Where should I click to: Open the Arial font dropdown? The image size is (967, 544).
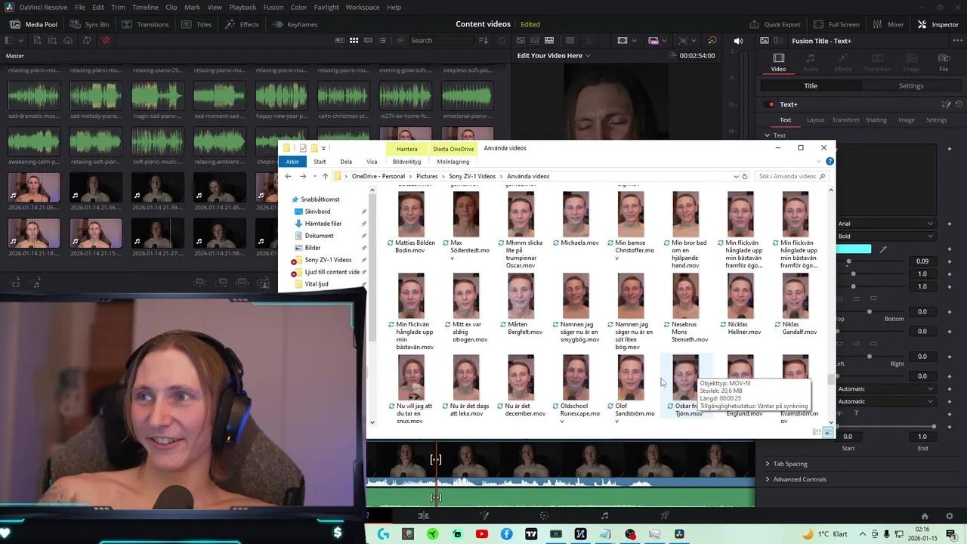click(885, 224)
